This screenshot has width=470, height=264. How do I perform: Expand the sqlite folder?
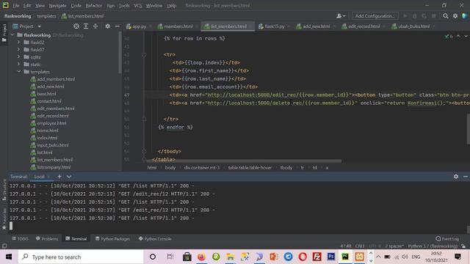[19, 57]
